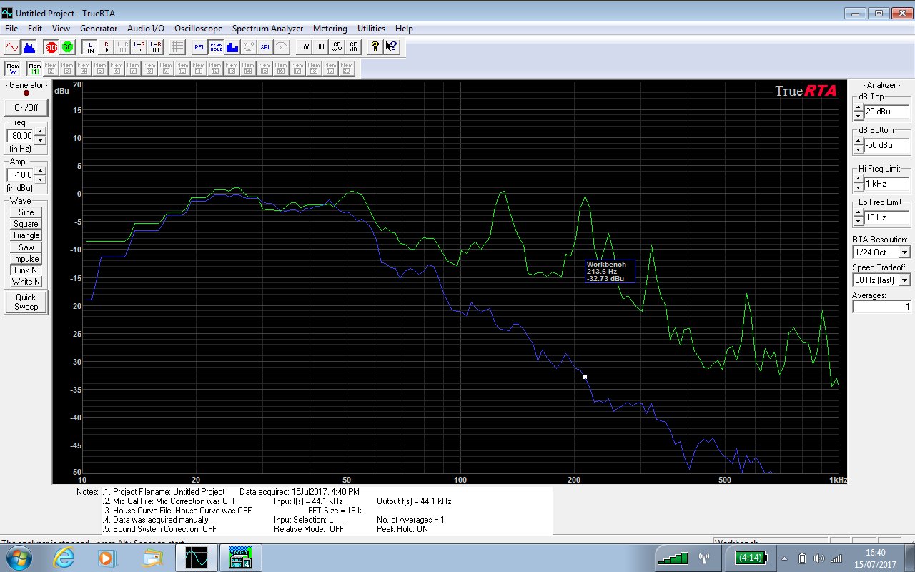Select the L IN input icon
The height and width of the screenshot is (572, 915).
coord(90,47)
